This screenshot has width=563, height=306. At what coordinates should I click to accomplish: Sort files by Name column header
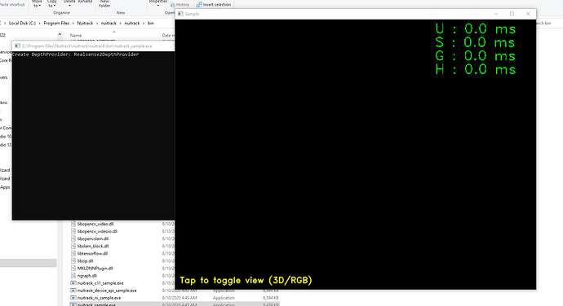(76, 36)
